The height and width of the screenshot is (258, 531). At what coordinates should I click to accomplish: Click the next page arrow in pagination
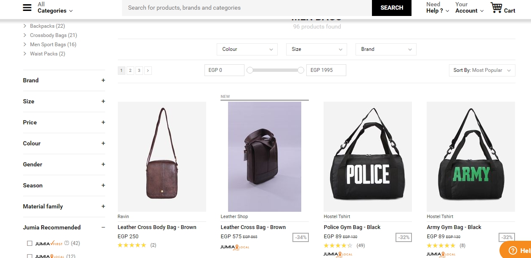[148, 71]
